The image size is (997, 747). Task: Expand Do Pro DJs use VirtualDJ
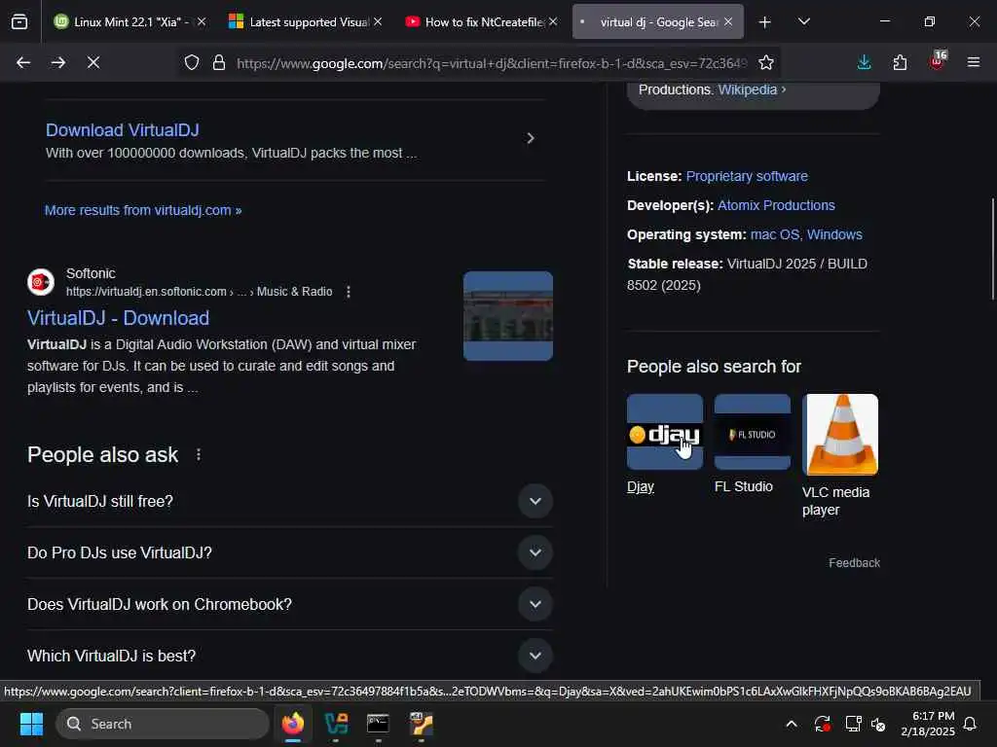coord(290,552)
